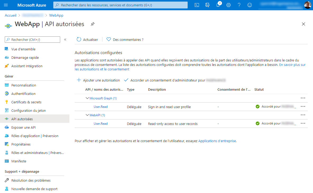Image resolution: width=313 pixels, height=193 pixels.
Task: Open the feedback smiley icon
Action: pos(249,5)
